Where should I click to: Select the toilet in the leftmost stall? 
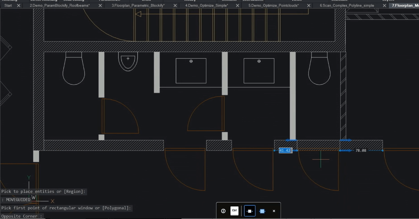click(74, 68)
